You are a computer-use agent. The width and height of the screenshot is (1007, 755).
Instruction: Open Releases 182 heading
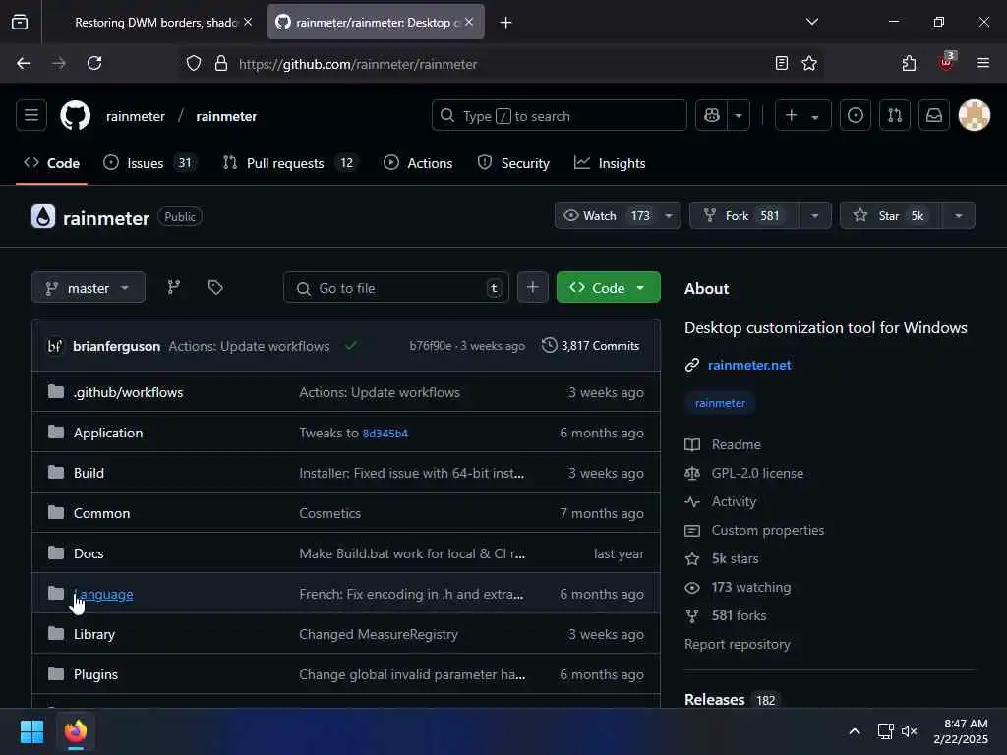pyautogui.click(x=731, y=699)
